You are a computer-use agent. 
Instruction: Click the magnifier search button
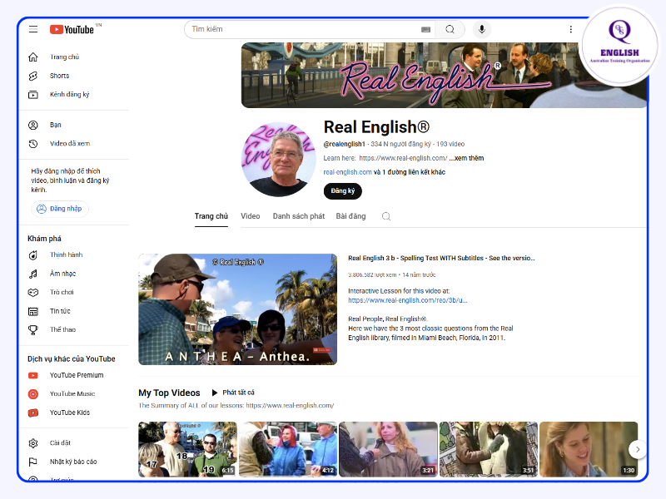[x=450, y=29]
